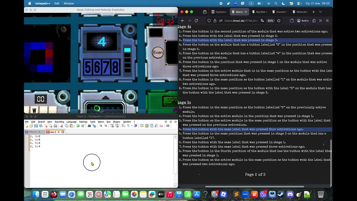The image size is (357, 201).
Task: Expand the list all tabs dropdown
Action: point(320,12)
